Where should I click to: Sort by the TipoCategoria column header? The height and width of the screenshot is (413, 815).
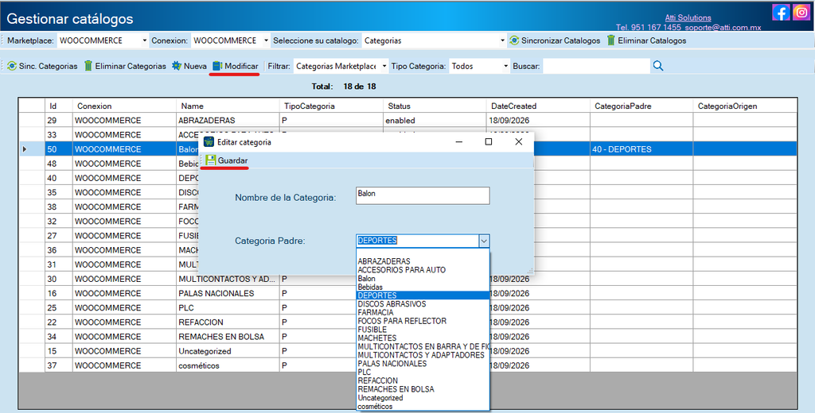(x=331, y=106)
